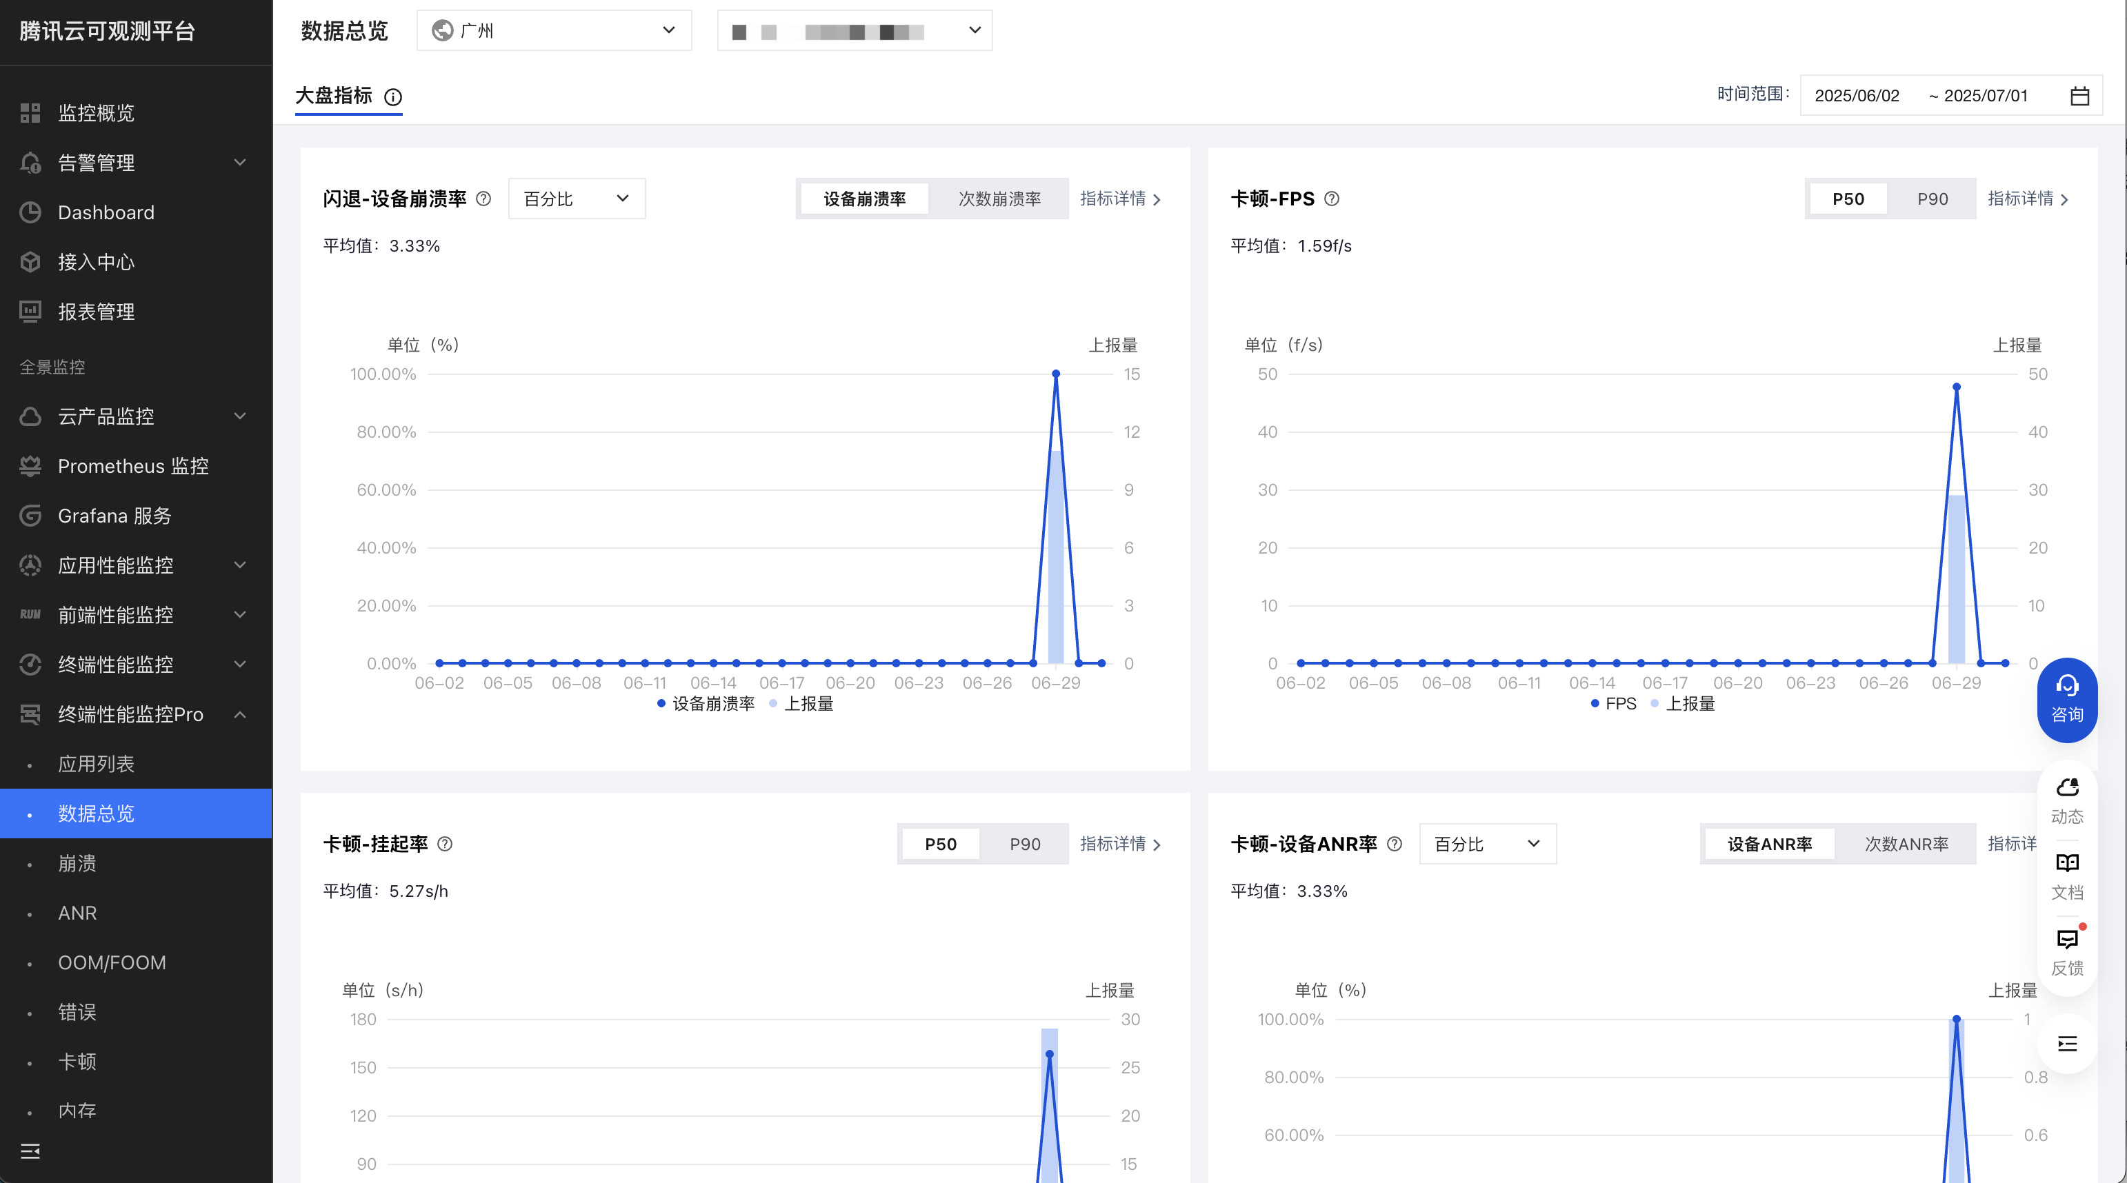2127x1183 pixels.
Task: Click the 反馈 feedback icon
Action: coord(2067,940)
